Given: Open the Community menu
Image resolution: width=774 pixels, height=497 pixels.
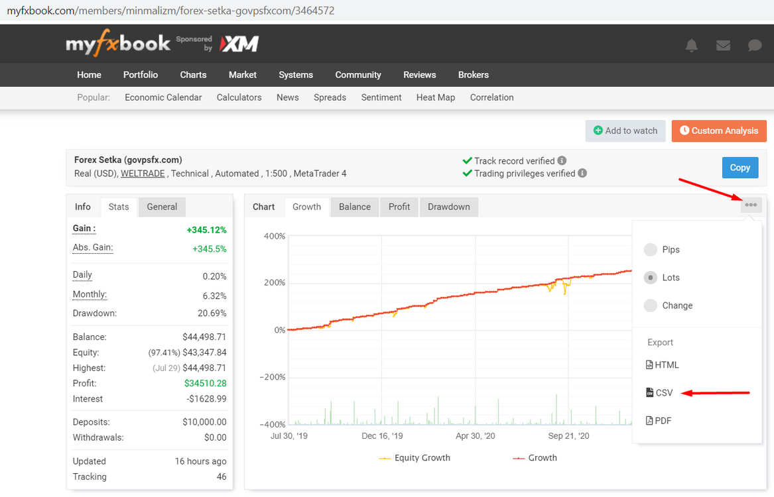Looking at the screenshot, I should point(358,75).
